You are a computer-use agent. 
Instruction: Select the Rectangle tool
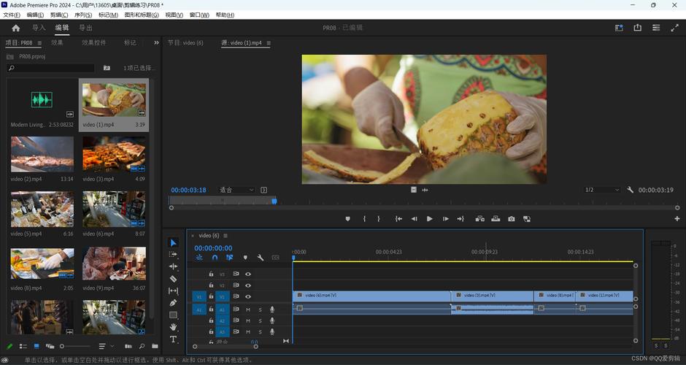click(x=173, y=315)
